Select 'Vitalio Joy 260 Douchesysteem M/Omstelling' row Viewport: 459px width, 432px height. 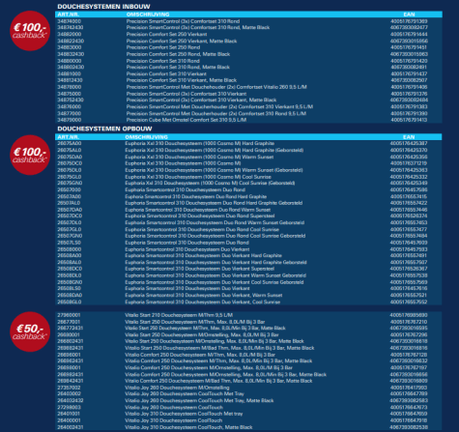pyautogui.click(x=248, y=388)
